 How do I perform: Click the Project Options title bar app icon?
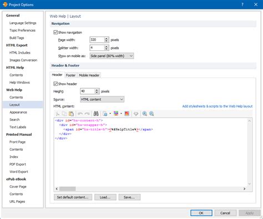point(5,4)
